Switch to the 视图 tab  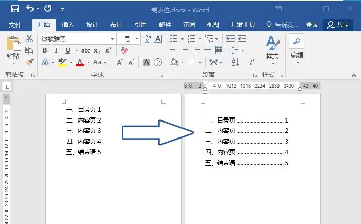click(212, 25)
